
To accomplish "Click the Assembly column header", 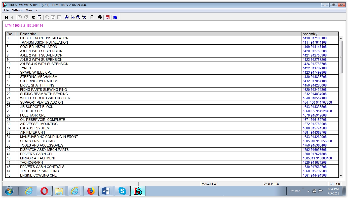I will click(x=320, y=34).
